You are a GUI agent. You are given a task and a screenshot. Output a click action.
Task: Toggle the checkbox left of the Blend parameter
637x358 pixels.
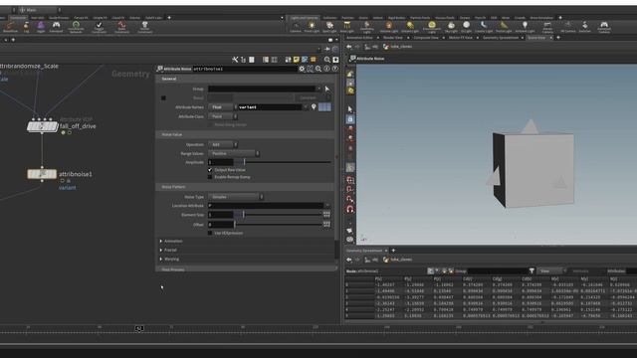pos(163,97)
